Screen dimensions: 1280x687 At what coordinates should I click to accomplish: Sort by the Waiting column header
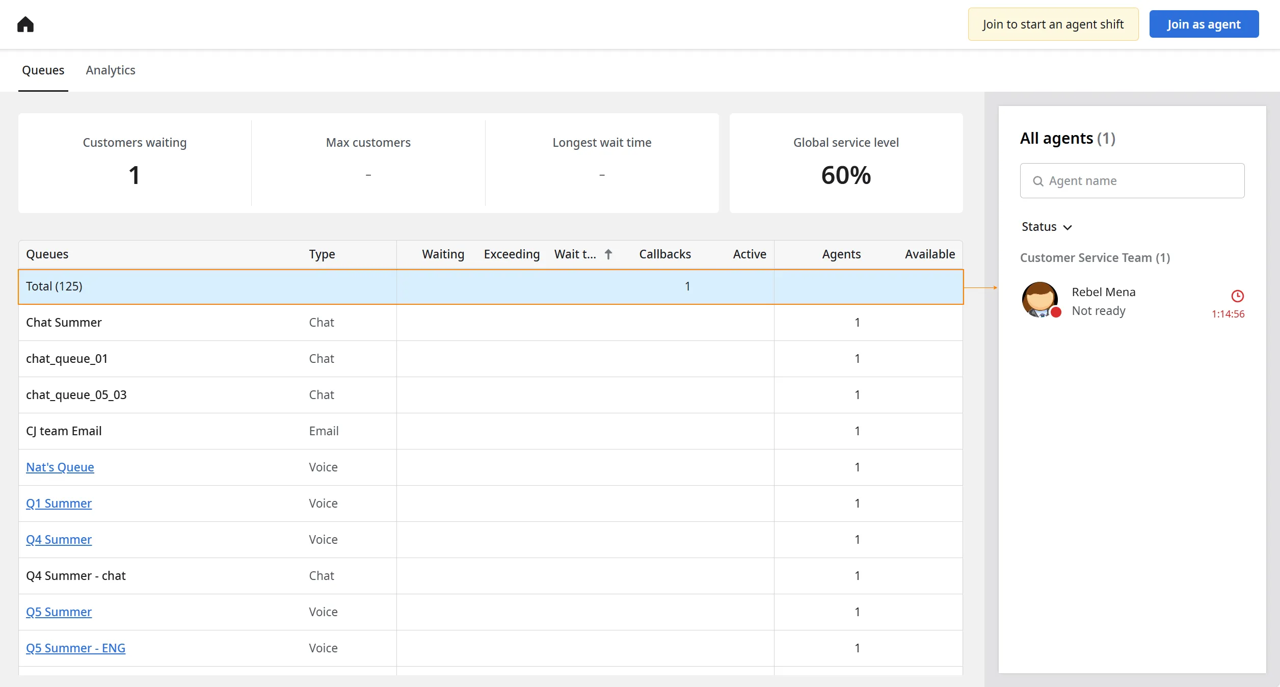(443, 254)
